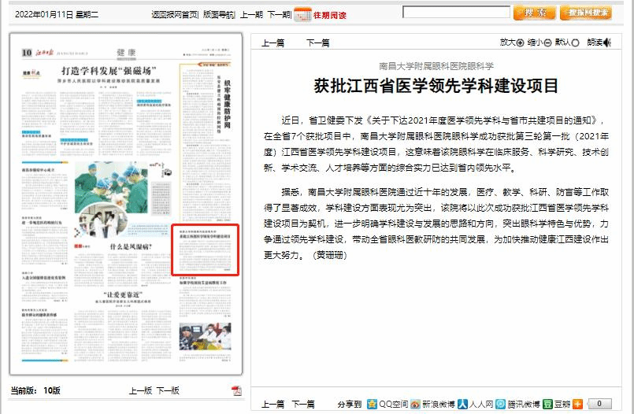This screenshot has height=414, width=634.
Task: Expand more share options plus icon
Action: coord(578,404)
